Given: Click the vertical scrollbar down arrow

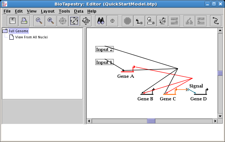Looking at the screenshot, I should (220, 116).
